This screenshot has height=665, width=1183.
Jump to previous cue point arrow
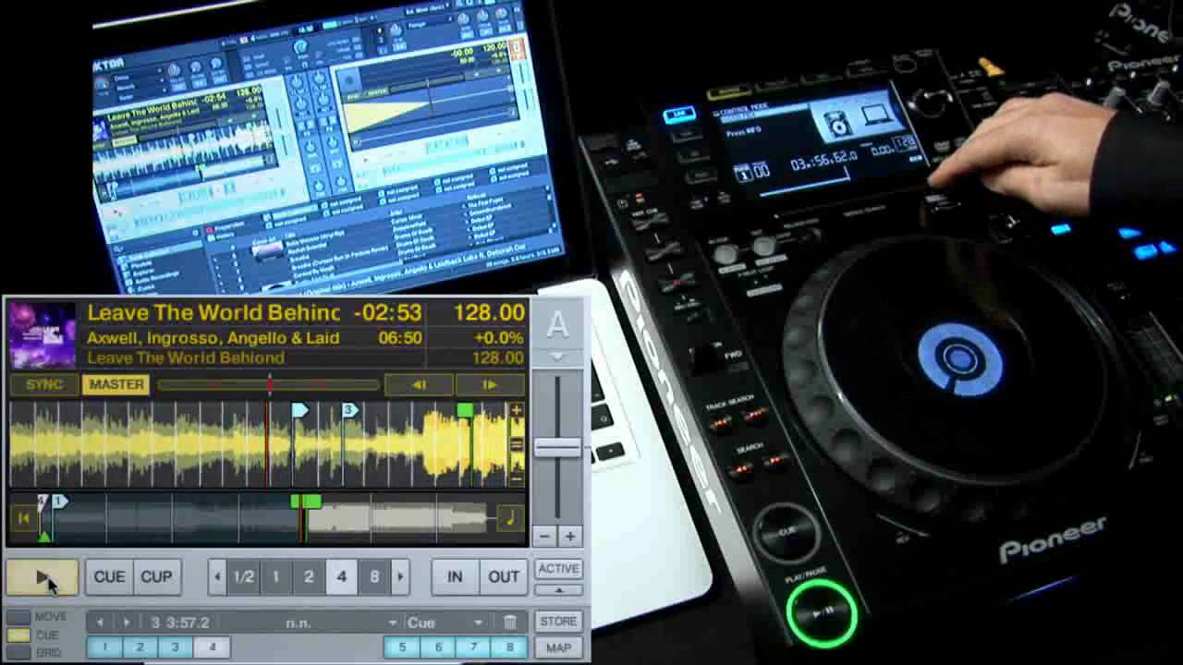coord(101,623)
